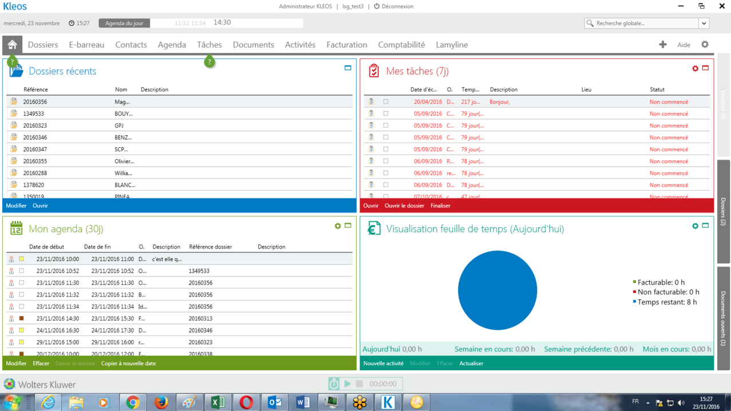This screenshot has height=411, width=731.
Task: Open Mes tâches red gear settings
Action: [695, 68]
